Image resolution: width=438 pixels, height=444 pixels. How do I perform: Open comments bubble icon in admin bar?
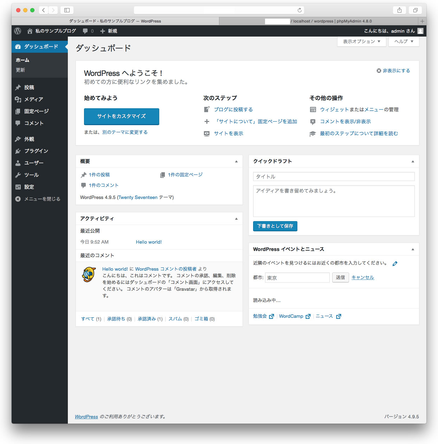85,31
